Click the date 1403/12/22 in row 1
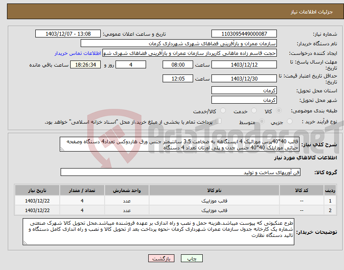Image resolution: width=344 pixels, height=270 pixels. tap(37, 201)
